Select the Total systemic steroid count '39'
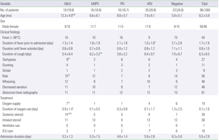The height and width of the screenshot is (140, 219). click(x=203, y=115)
